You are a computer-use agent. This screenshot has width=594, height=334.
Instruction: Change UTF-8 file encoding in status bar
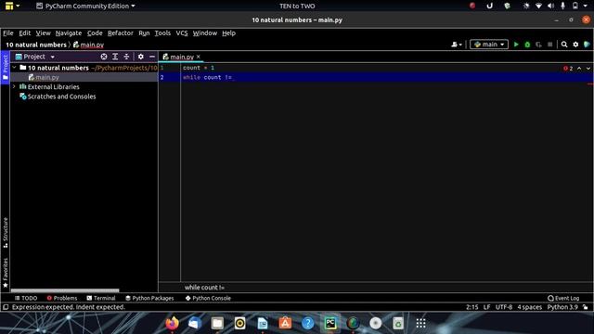(504, 307)
